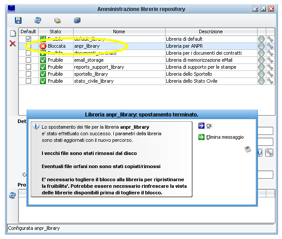Viewport: 282px width, 239px height.
Task: Click status circle in stato_civile_library row
Action: coord(261,81)
